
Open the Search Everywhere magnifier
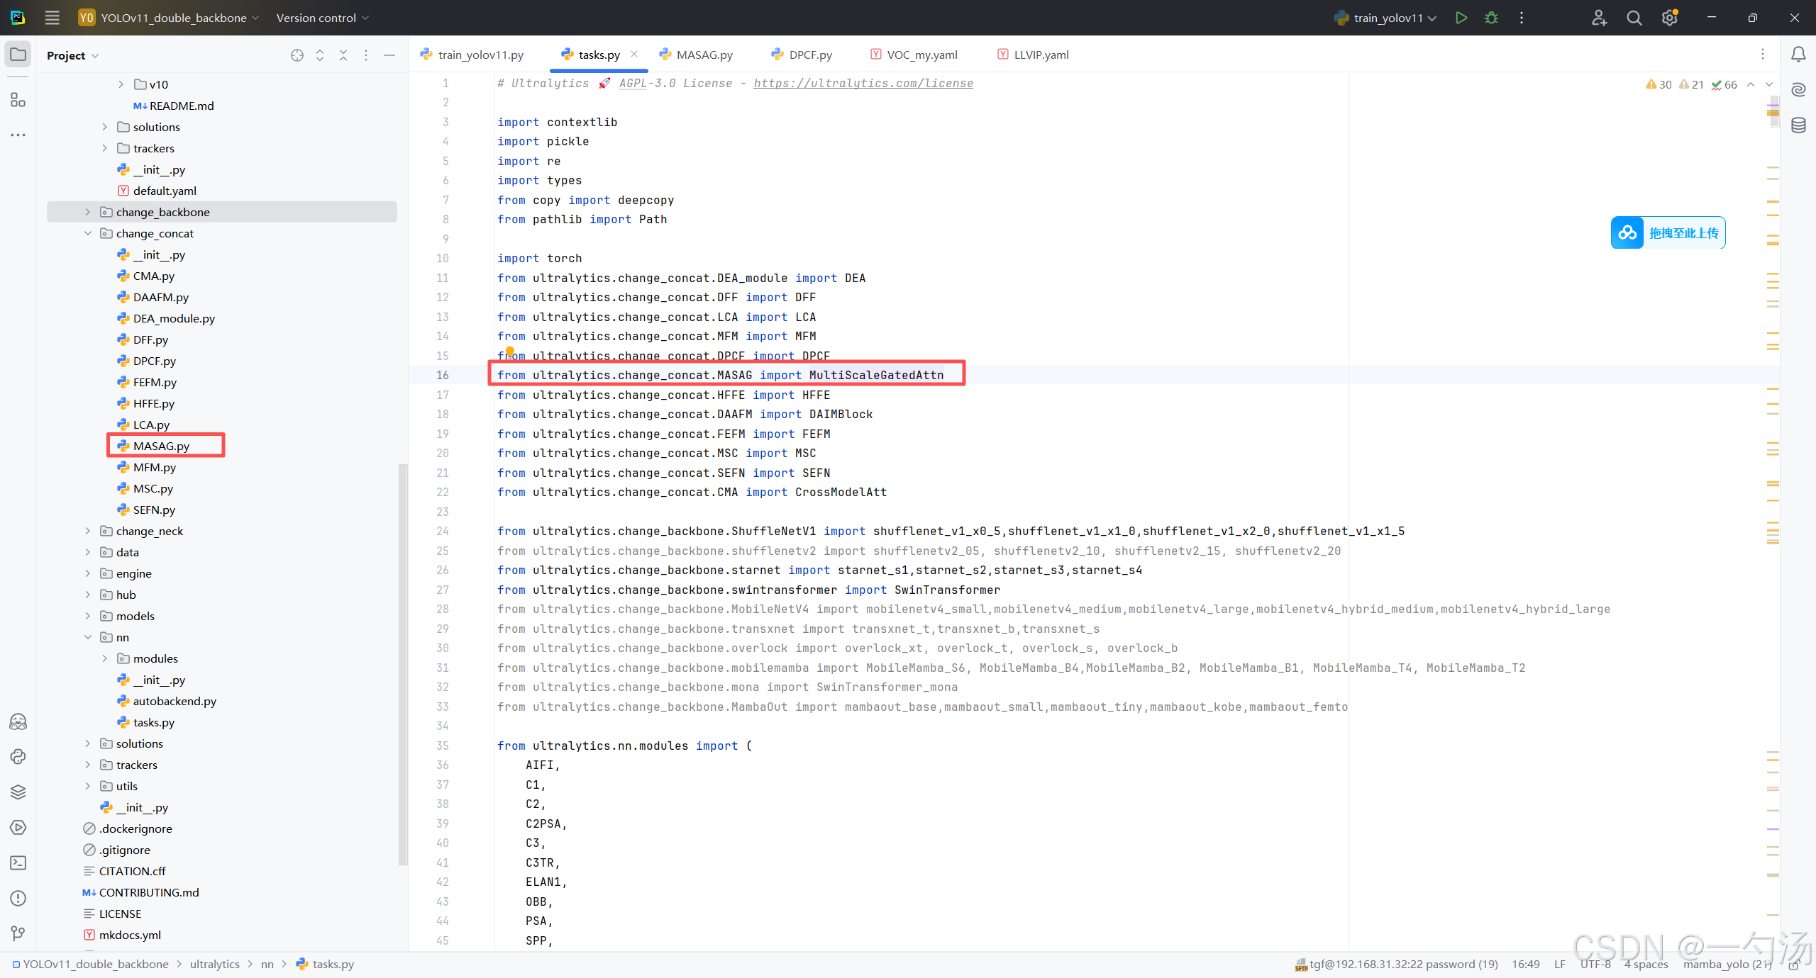tap(1634, 18)
